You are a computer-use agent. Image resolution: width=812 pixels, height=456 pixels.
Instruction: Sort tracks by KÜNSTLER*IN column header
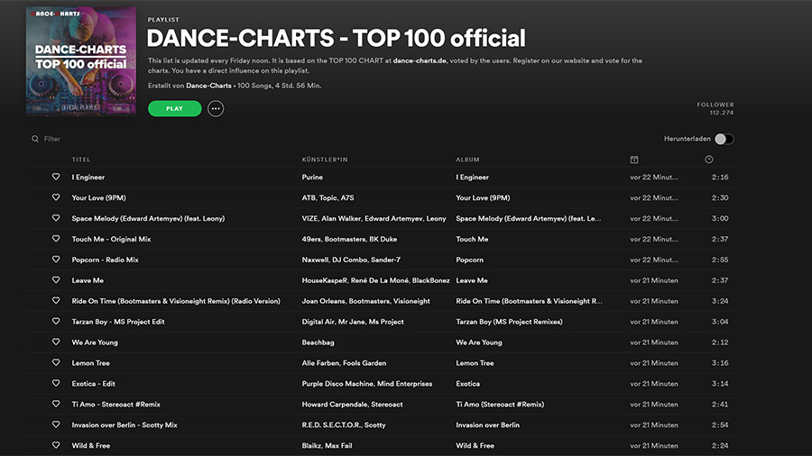325,160
